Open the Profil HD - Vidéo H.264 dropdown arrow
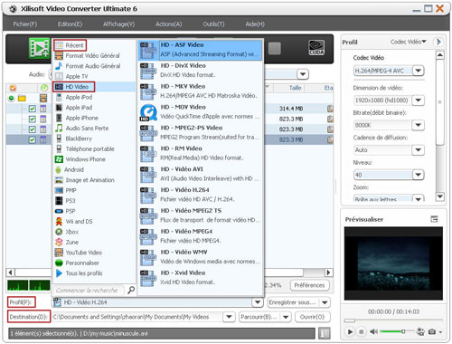 pyautogui.click(x=258, y=302)
